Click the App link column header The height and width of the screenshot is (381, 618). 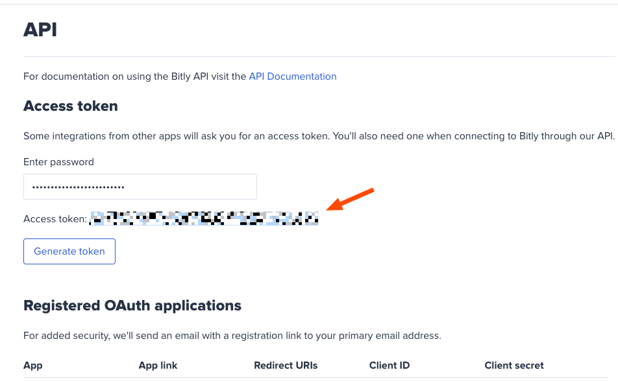click(x=158, y=365)
